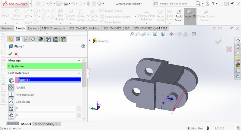241x130 pixels.
Task: Open the Motion Study 1 tab
Action: pyautogui.click(x=45, y=124)
